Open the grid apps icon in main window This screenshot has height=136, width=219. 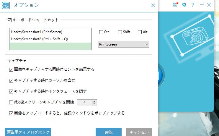(x=175, y=5)
